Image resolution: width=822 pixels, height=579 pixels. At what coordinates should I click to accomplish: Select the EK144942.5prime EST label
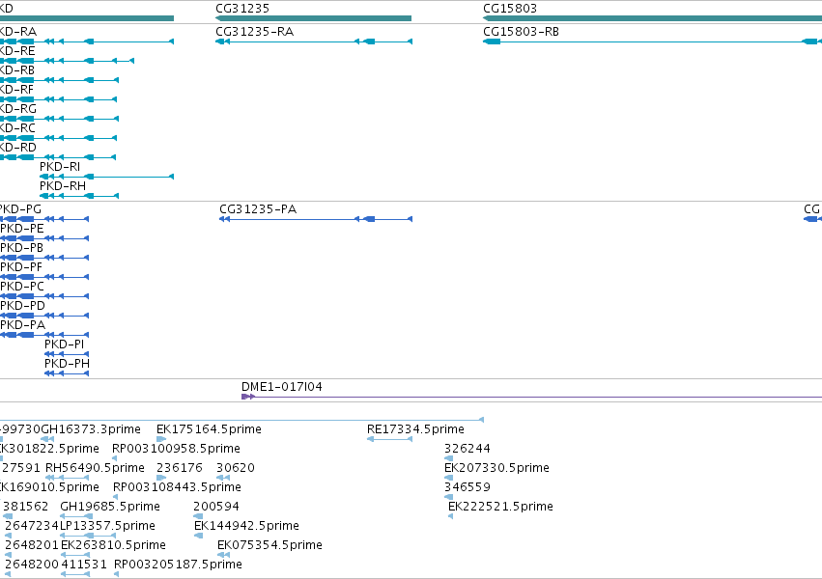(246, 526)
